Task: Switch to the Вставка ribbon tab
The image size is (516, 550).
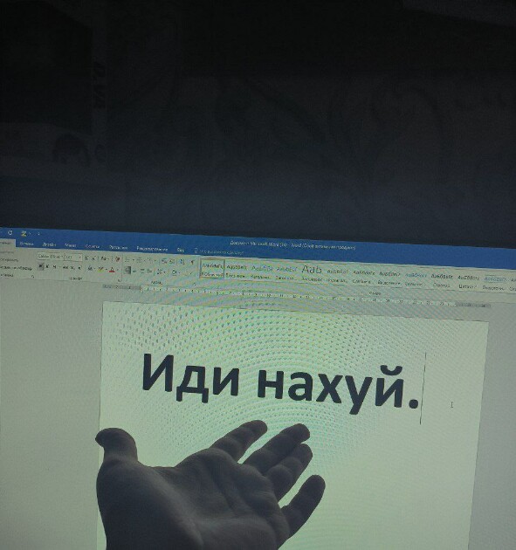Action: 27,243
